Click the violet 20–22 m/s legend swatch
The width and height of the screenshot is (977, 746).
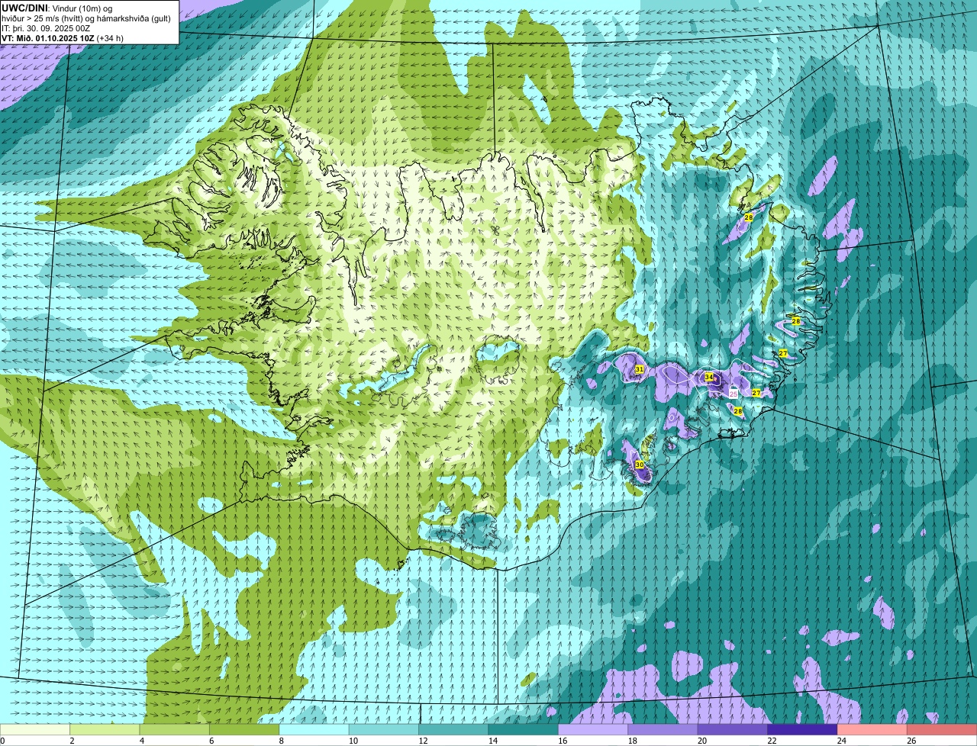[733, 730]
